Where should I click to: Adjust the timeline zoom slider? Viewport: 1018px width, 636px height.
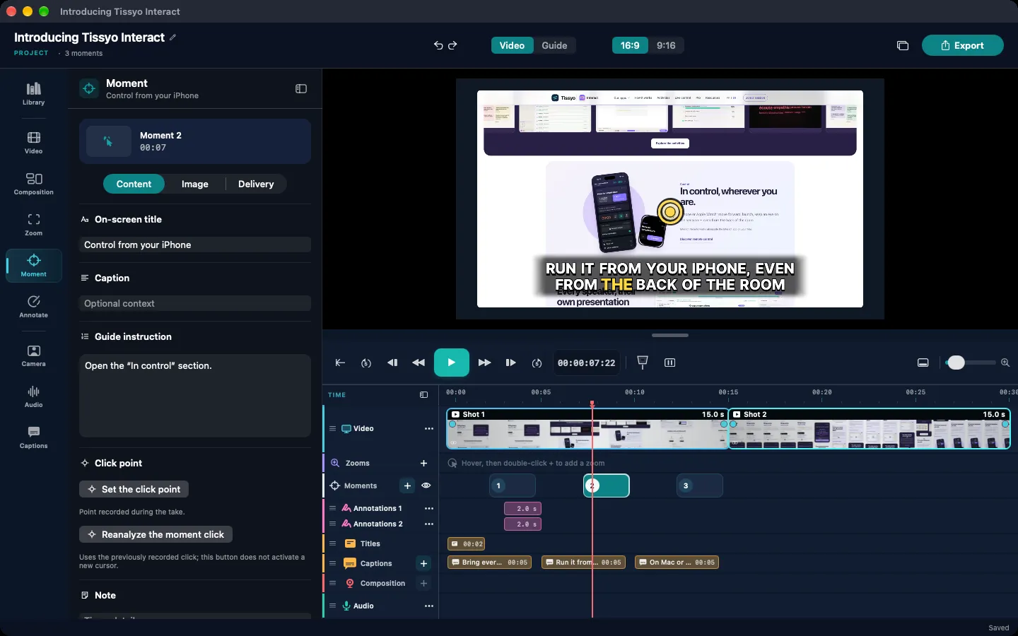coord(956,363)
